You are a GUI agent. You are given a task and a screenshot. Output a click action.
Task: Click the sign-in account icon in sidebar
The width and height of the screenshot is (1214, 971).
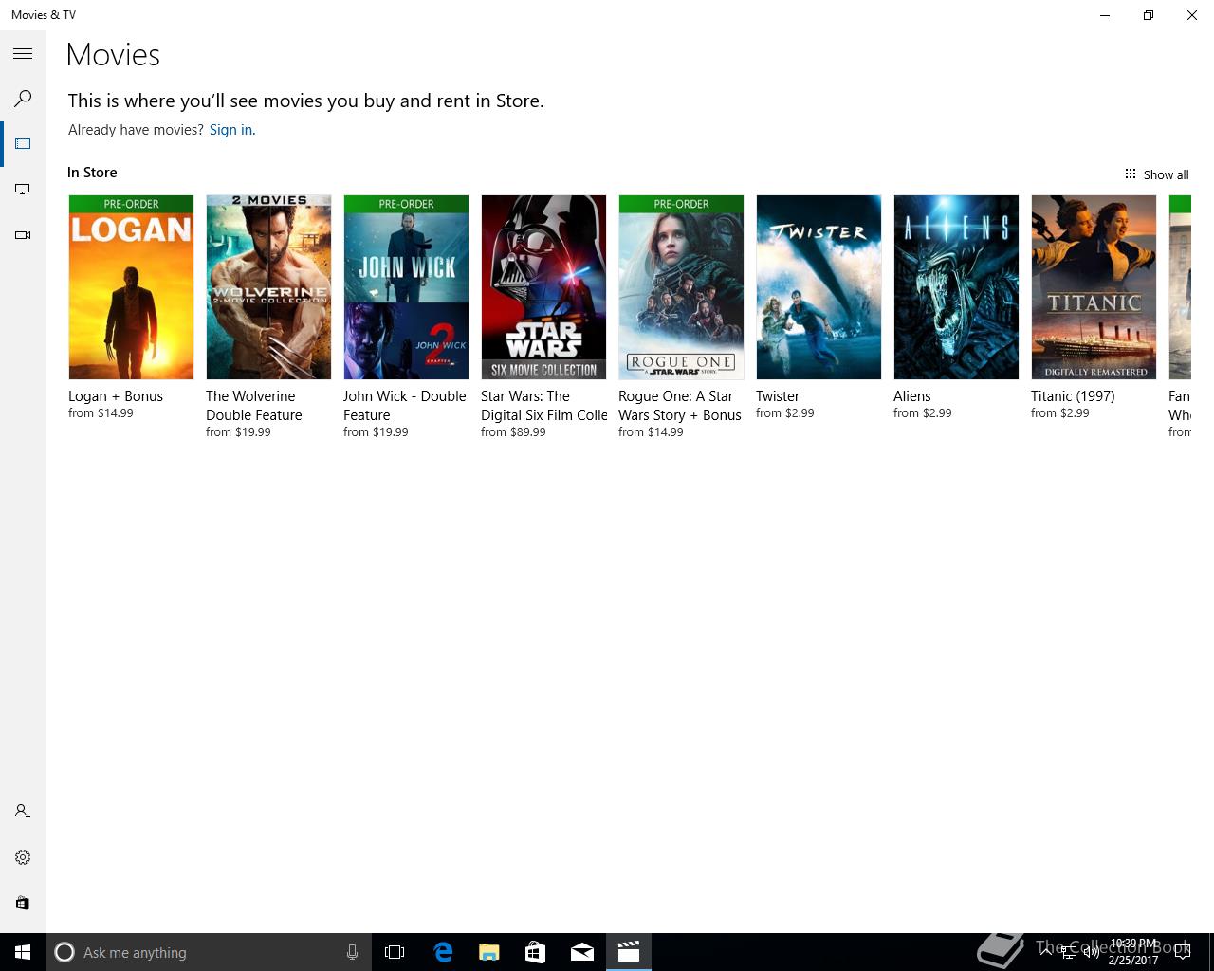coord(23,812)
